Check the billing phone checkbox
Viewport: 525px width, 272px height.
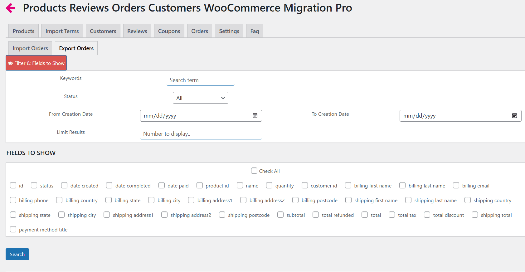tap(13, 200)
